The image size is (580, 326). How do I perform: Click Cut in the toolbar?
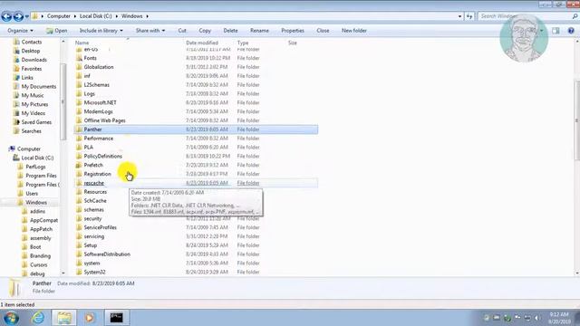tap(182, 31)
